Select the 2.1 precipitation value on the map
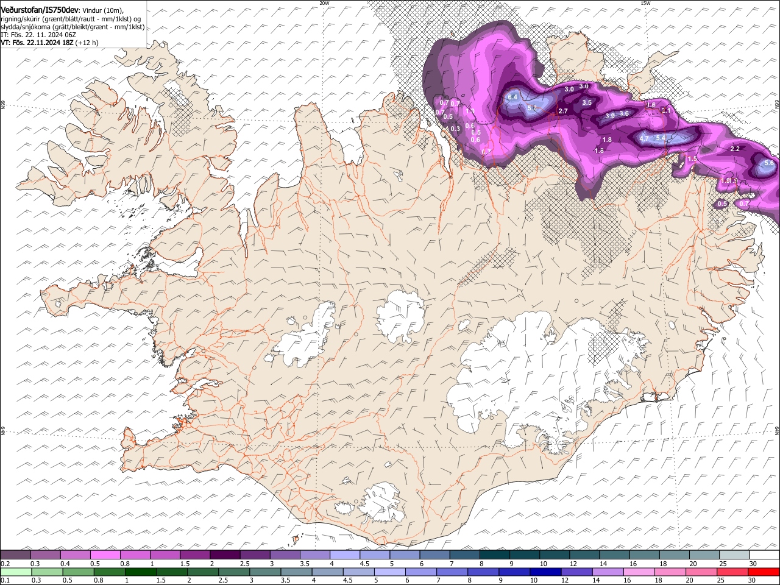 (666, 110)
